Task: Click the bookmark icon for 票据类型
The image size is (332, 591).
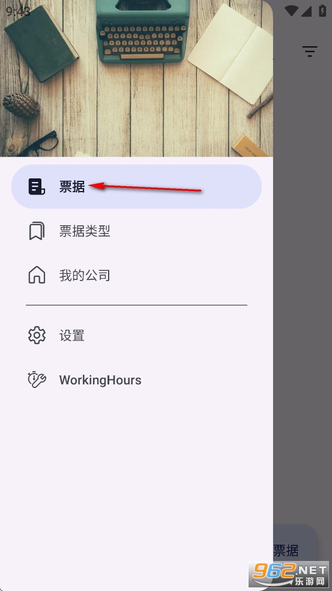Action: coord(37,231)
